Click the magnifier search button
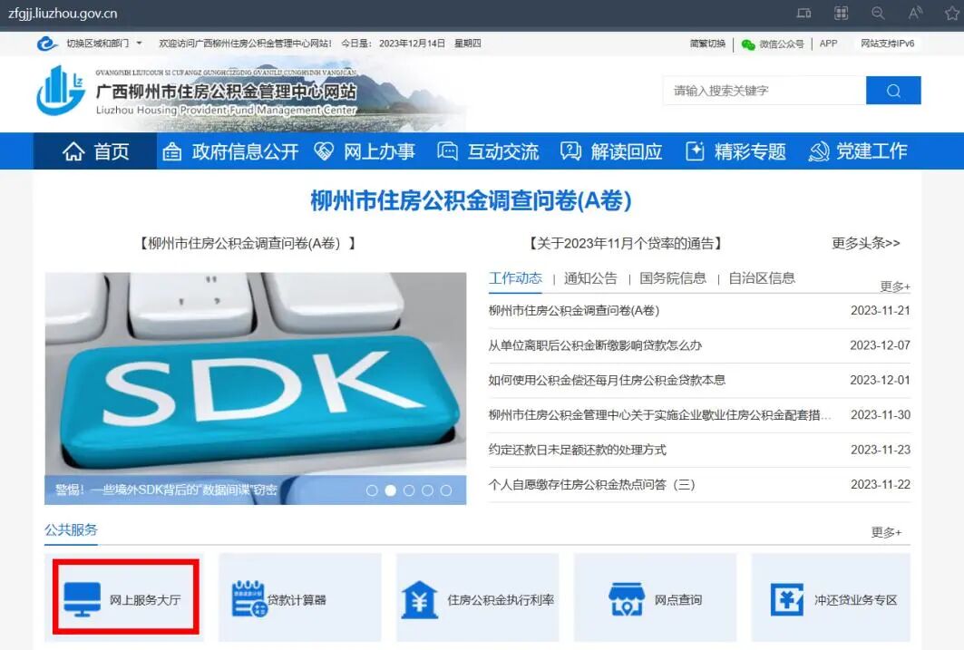Screen dimensions: 964x650 coord(892,91)
